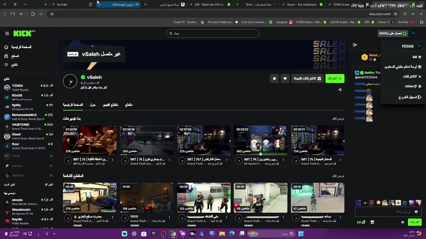Click عرض الكل link for المقاطع الشائعة section
Viewport: 426px width, 239px height.
point(338,176)
